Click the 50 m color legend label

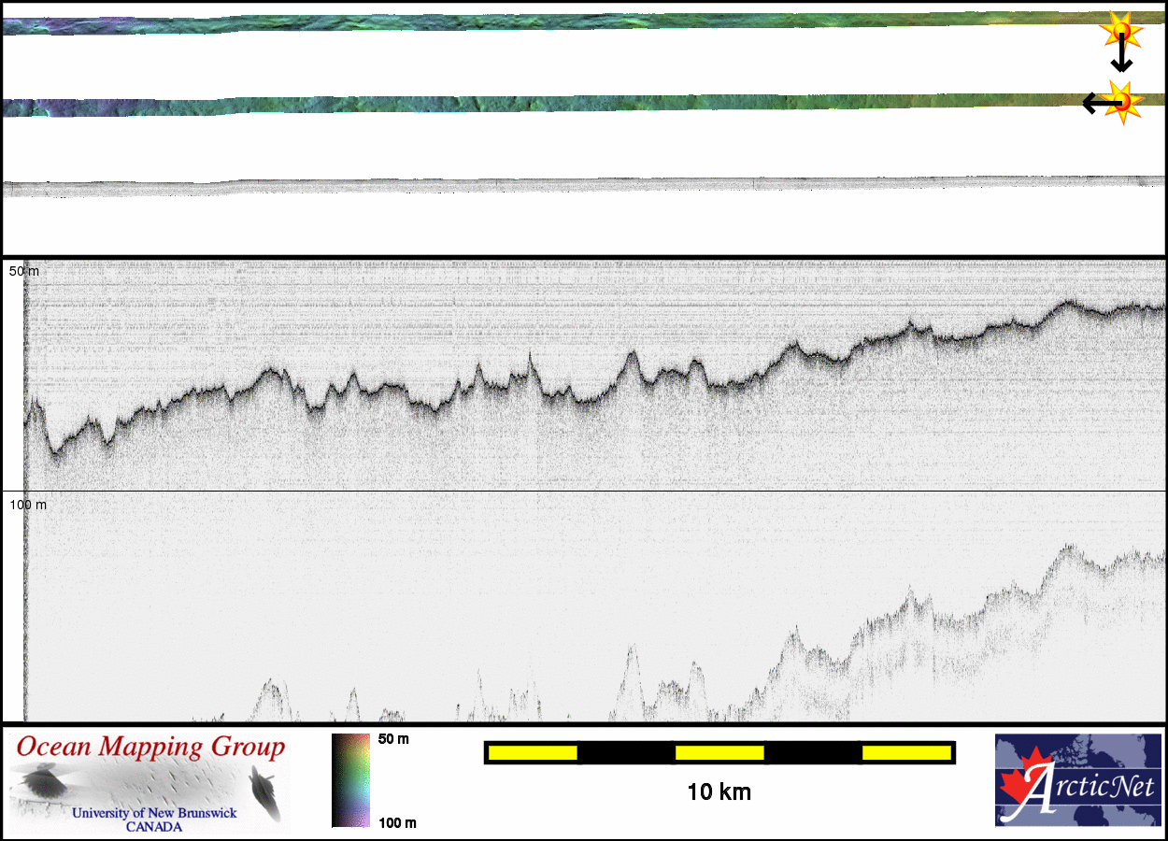393,739
